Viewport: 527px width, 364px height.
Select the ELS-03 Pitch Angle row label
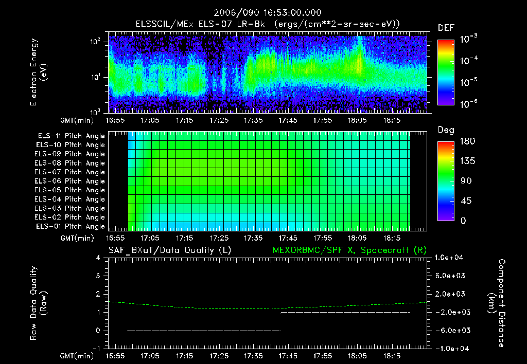[69, 208]
